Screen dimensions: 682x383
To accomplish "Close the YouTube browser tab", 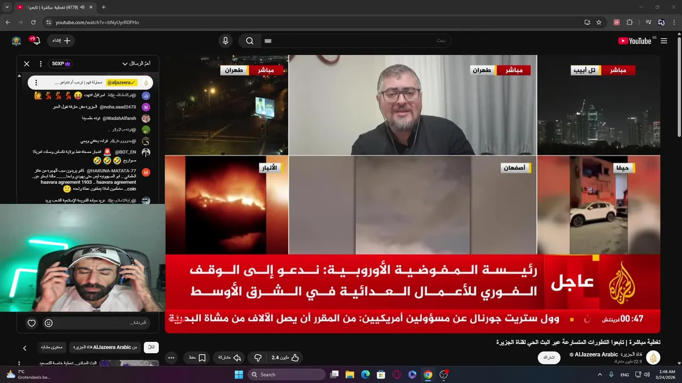I will [x=91, y=7].
